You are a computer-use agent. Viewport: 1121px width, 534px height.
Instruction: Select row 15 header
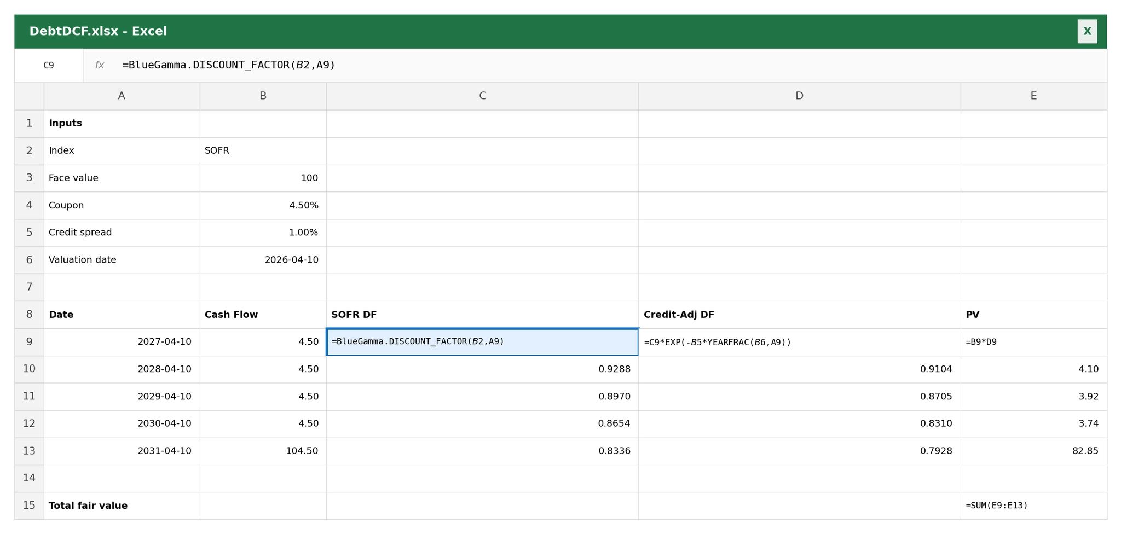(x=30, y=506)
